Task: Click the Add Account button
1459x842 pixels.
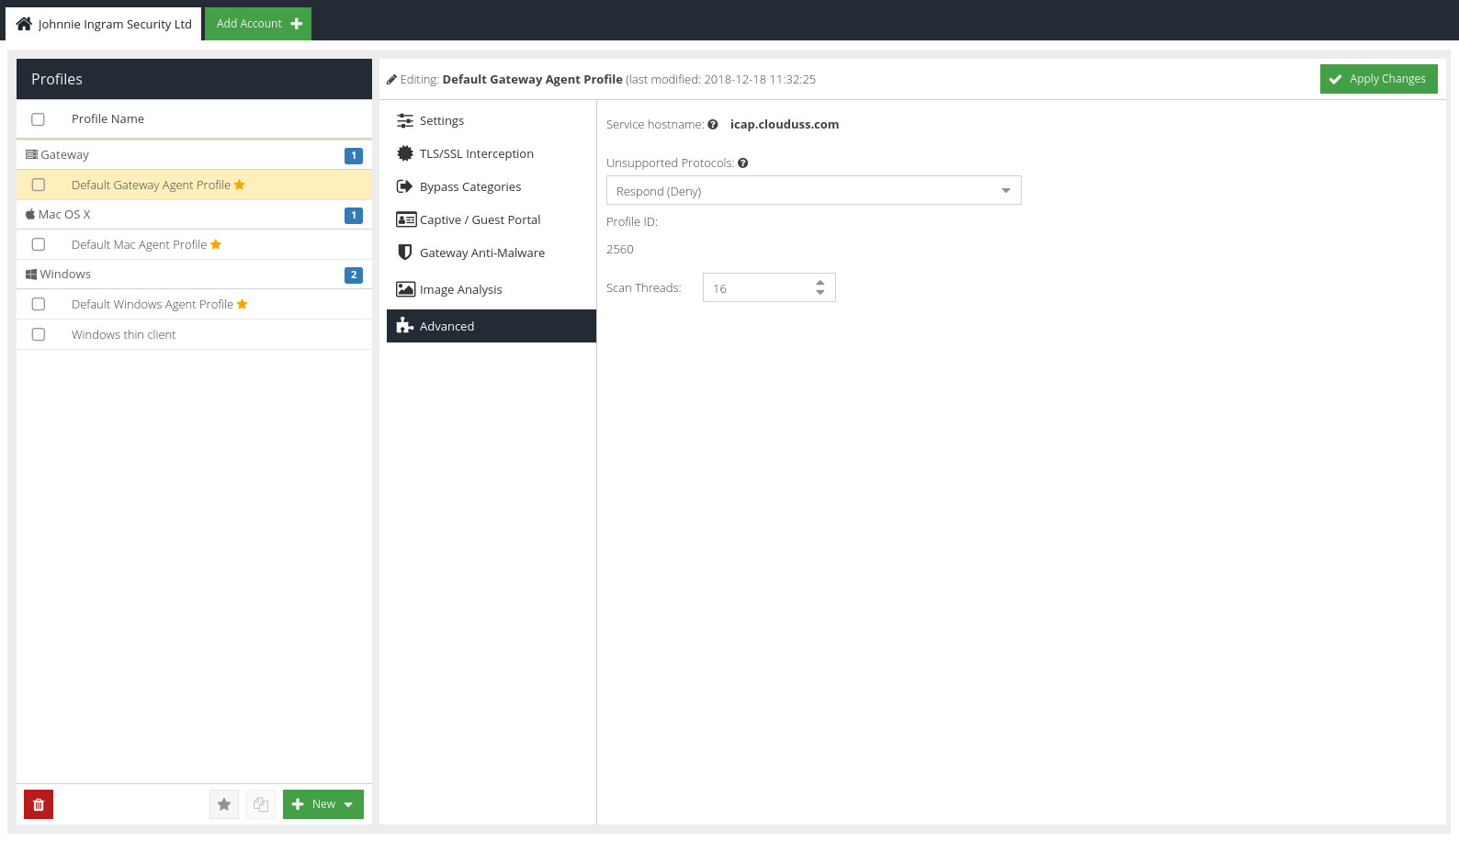Action: click(x=258, y=24)
